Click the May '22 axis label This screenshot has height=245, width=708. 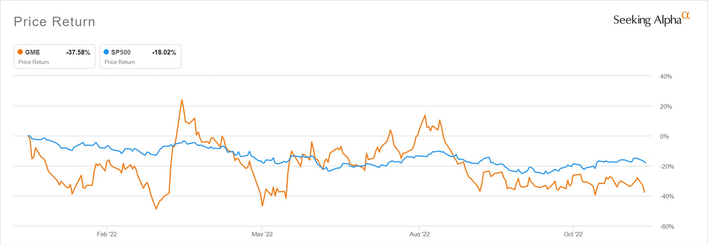pos(262,234)
